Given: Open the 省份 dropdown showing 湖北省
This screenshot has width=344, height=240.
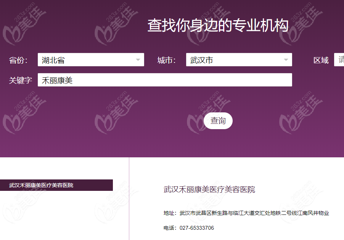Looking at the screenshot, I should point(91,59).
